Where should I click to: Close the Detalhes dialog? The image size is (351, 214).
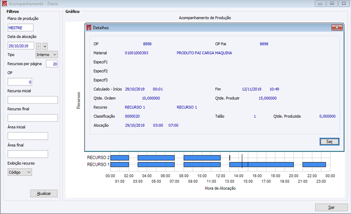point(336,28)
